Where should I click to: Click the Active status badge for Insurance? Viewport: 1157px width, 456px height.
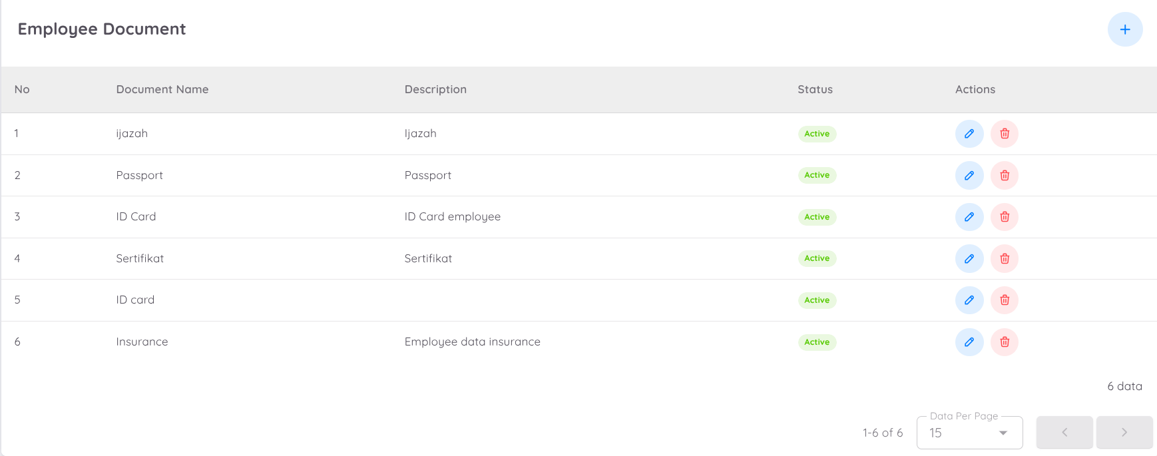pyautogui.click(x=817, y=342)
